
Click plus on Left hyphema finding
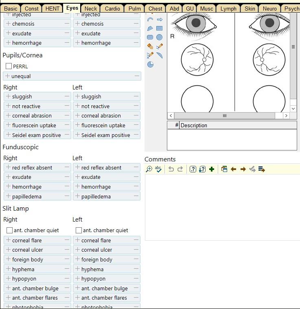[x=77, y=269]
